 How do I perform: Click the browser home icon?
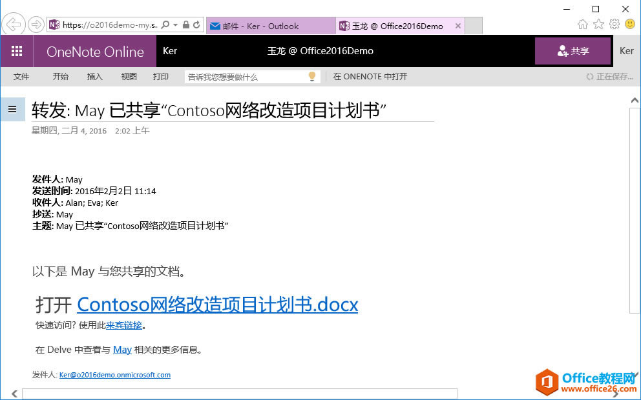click(x=582, y=23)
